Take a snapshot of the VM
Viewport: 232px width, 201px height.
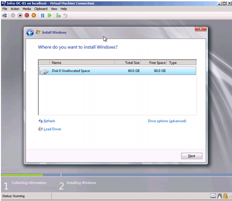[58, 15]
